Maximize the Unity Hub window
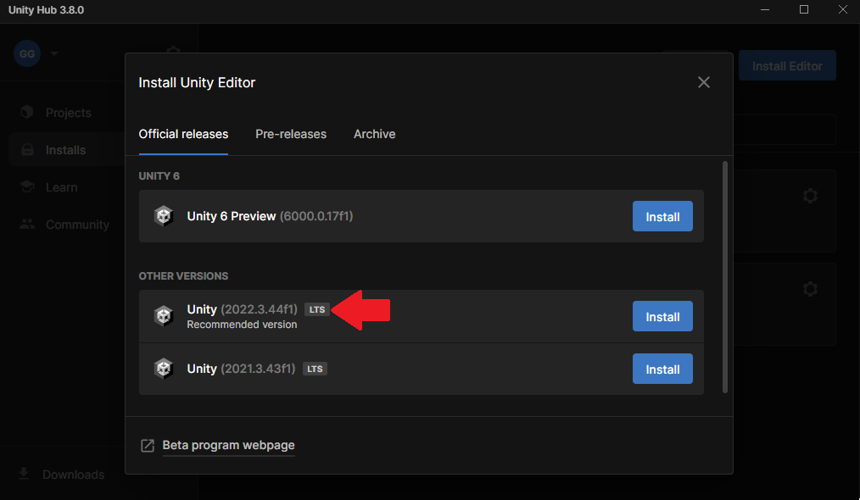This screenshot has height=500, width=860. [803, 10]
